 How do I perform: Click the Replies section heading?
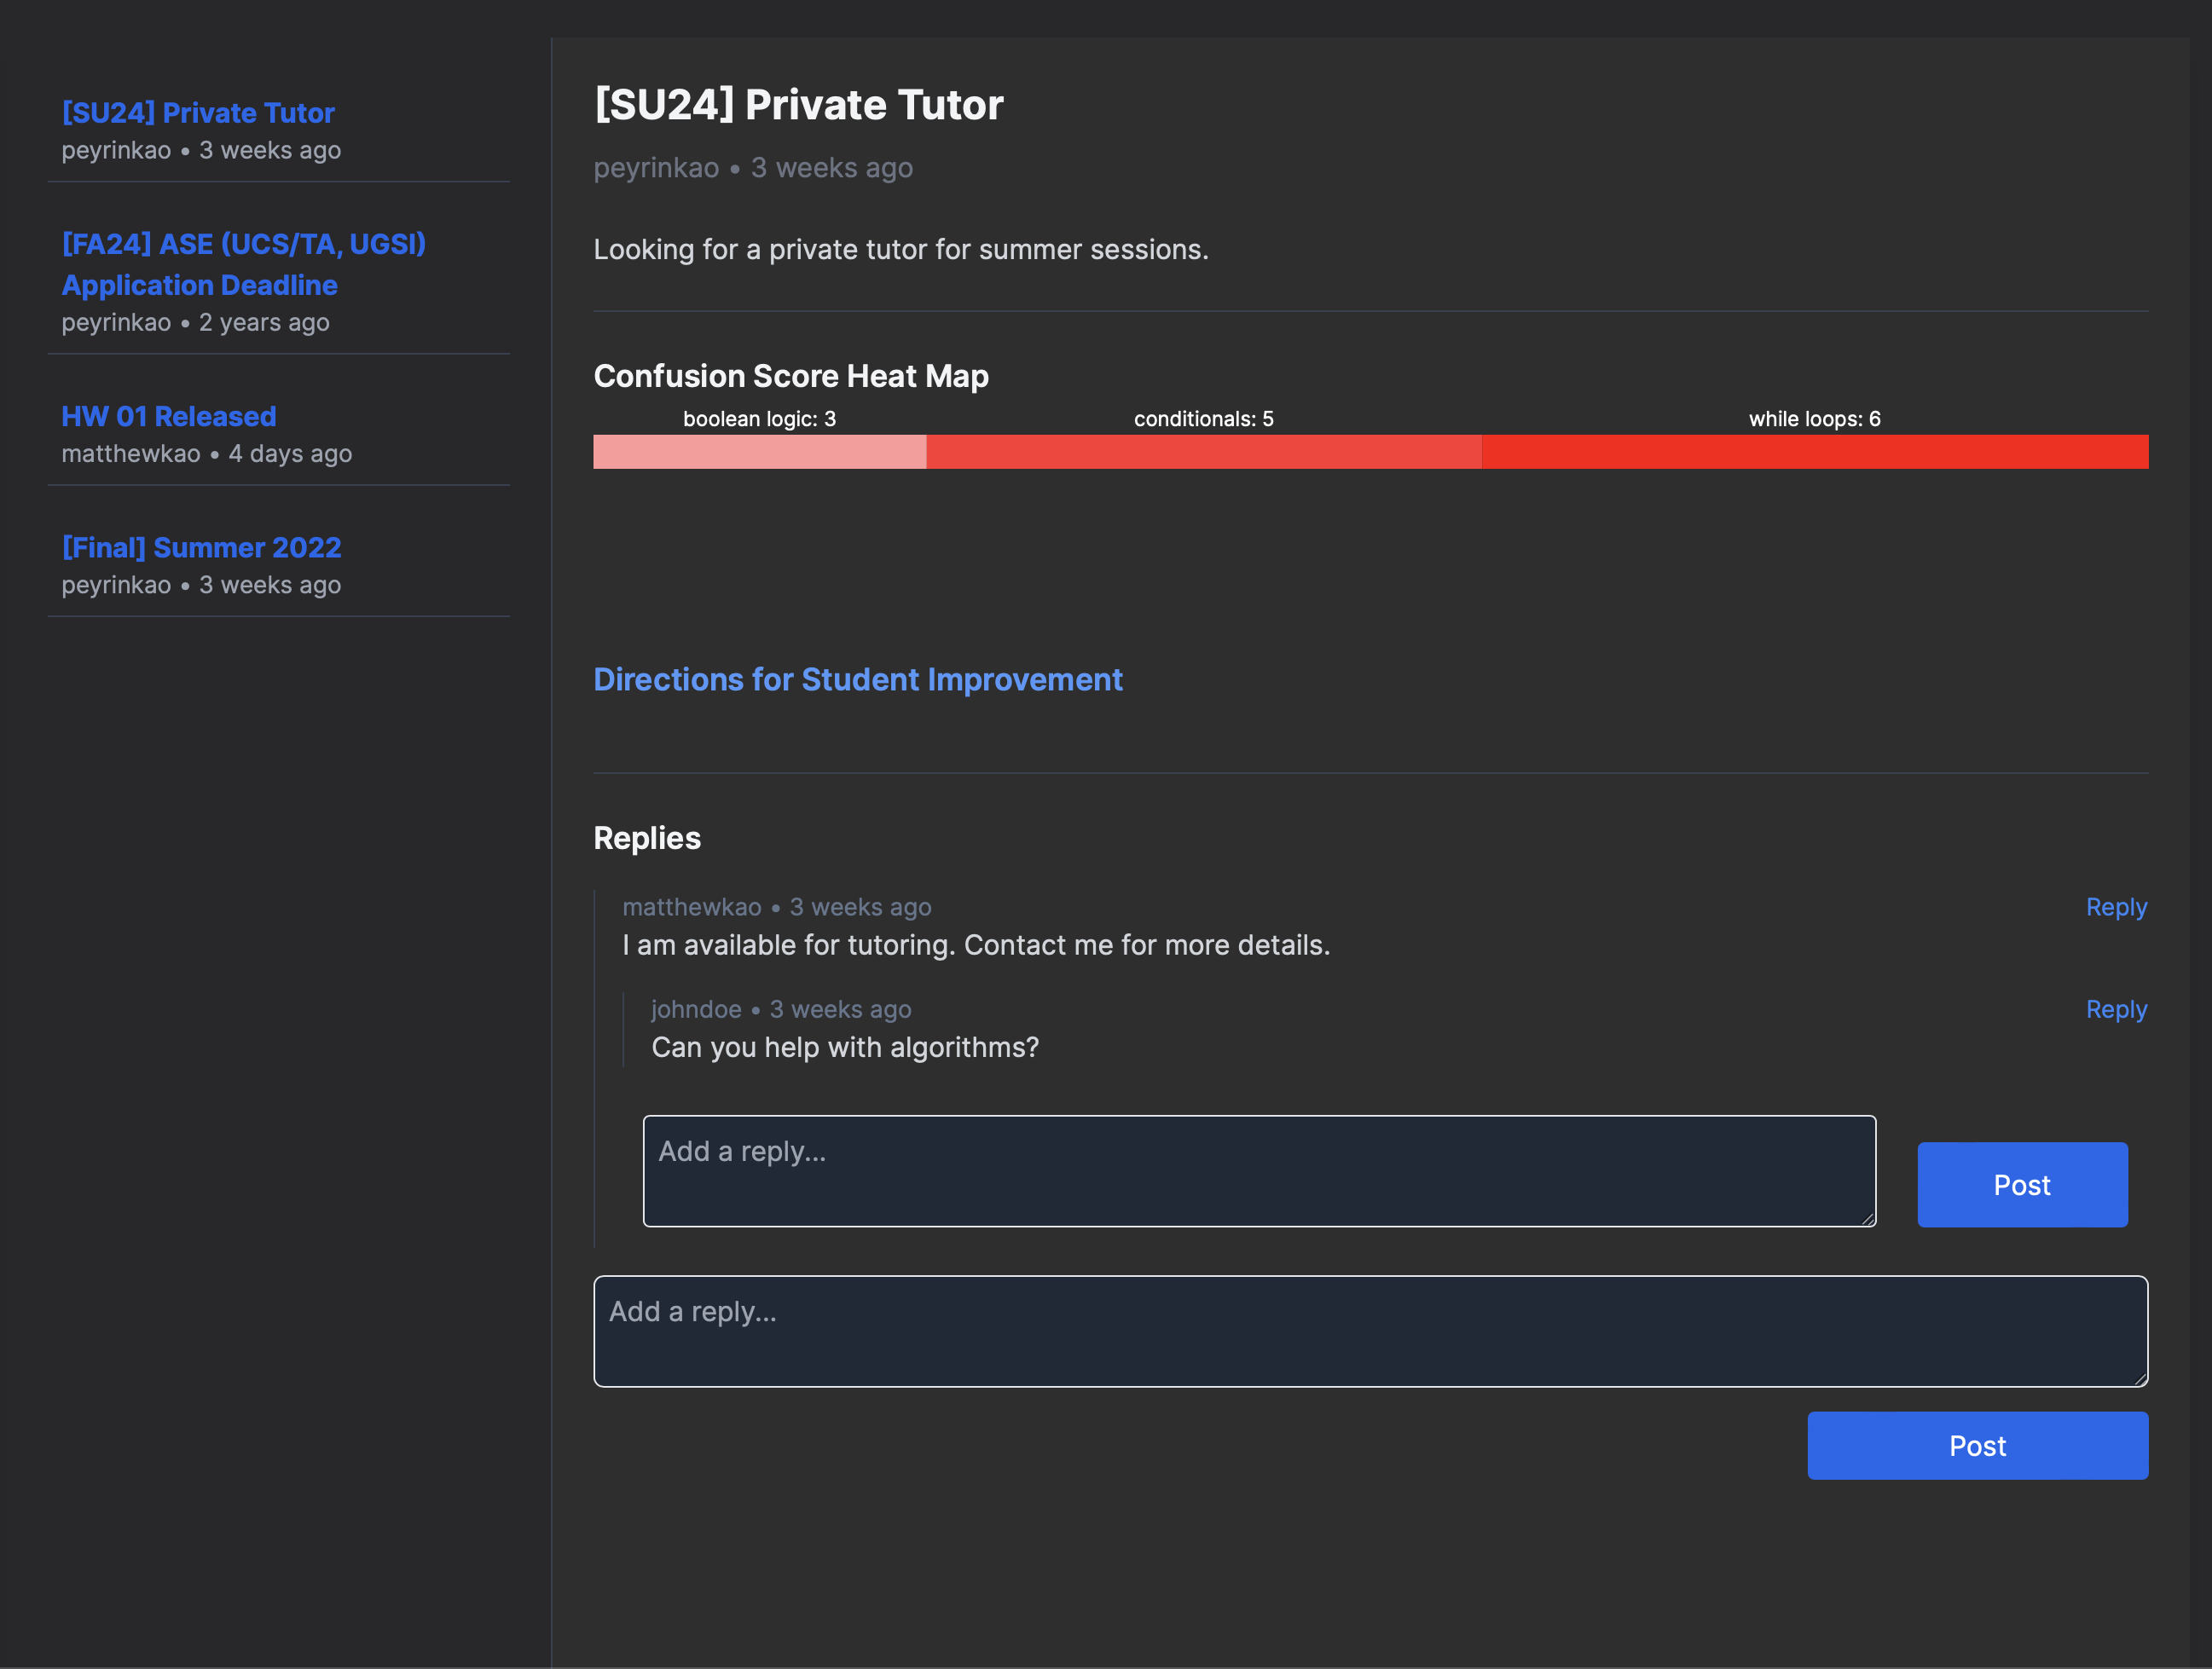click(x=647, y=839)
